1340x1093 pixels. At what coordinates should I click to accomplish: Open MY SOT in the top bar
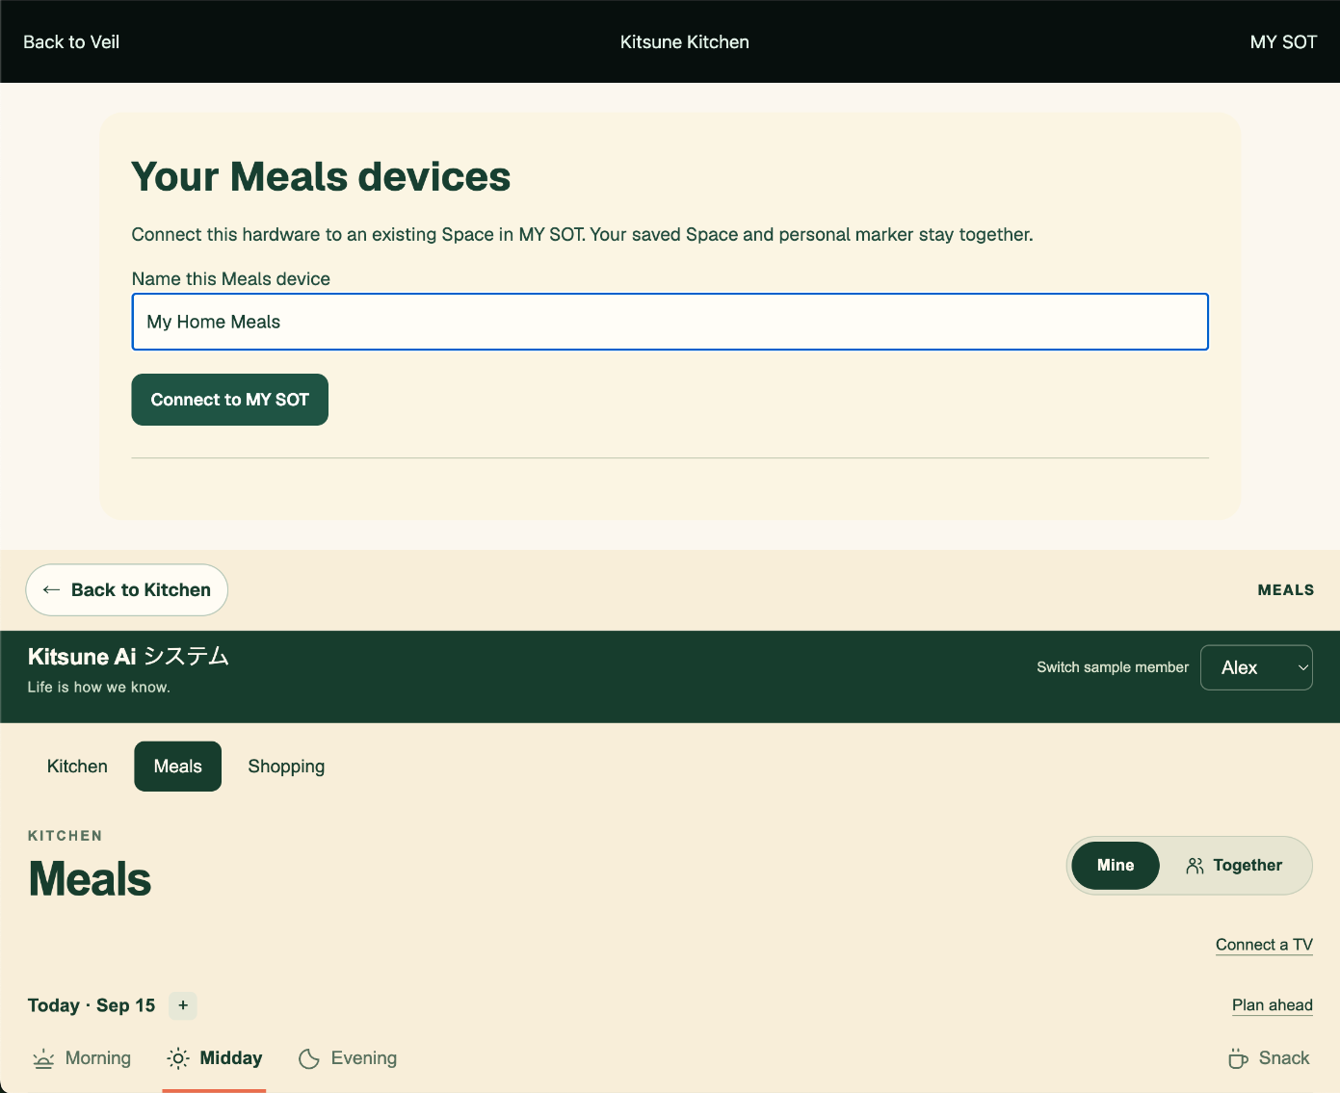point(1283,41)
